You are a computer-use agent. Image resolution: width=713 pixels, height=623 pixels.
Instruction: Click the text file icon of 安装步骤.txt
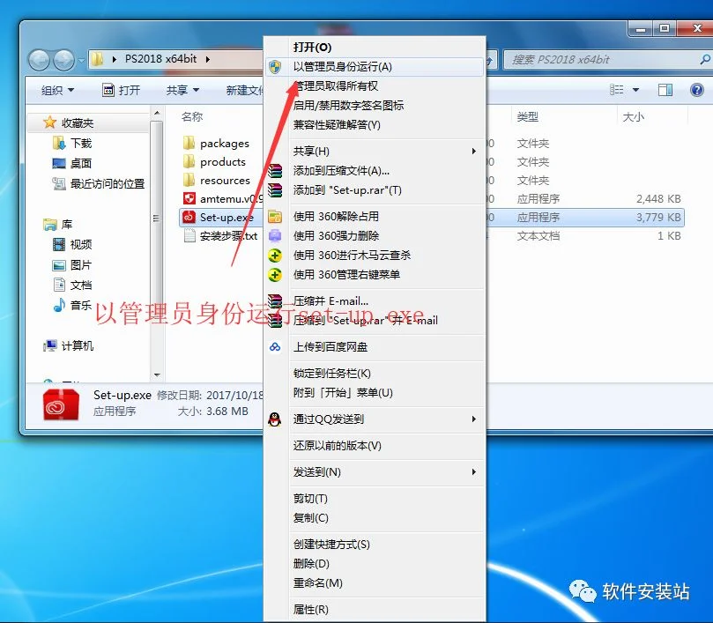(189, 236)
